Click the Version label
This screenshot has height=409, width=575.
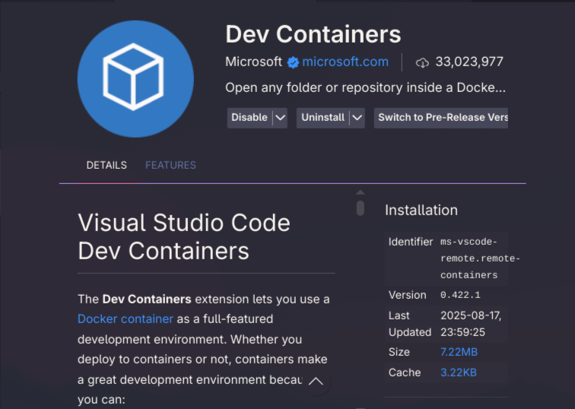click(408, 295)
